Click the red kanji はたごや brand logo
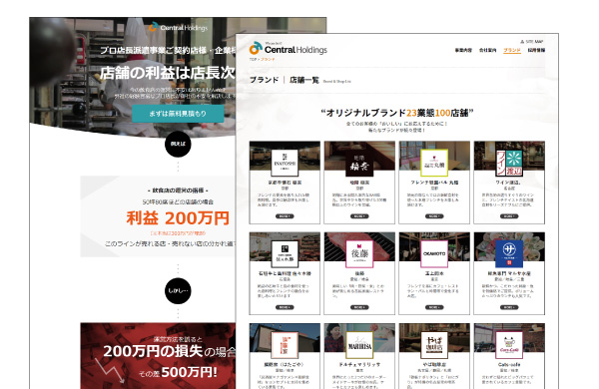The height and width of the screenshot is (389, 599). point(285,345)
